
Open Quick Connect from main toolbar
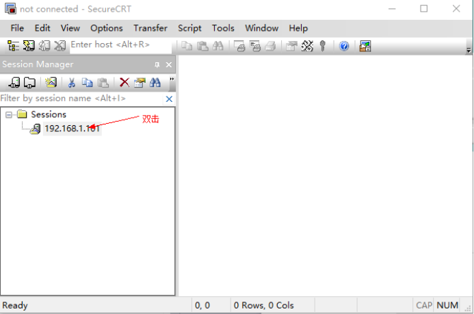pos(29,46)
